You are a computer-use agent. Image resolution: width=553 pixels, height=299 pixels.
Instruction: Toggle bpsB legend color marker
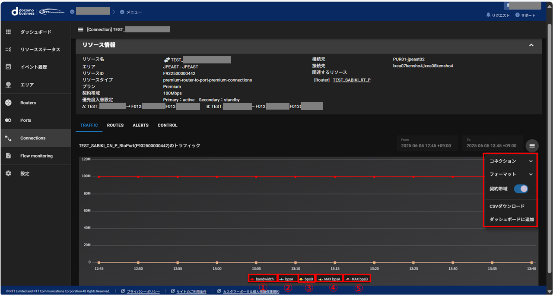301,279
